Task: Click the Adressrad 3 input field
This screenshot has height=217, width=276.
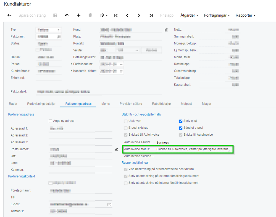Action: (x=81, y=143)
